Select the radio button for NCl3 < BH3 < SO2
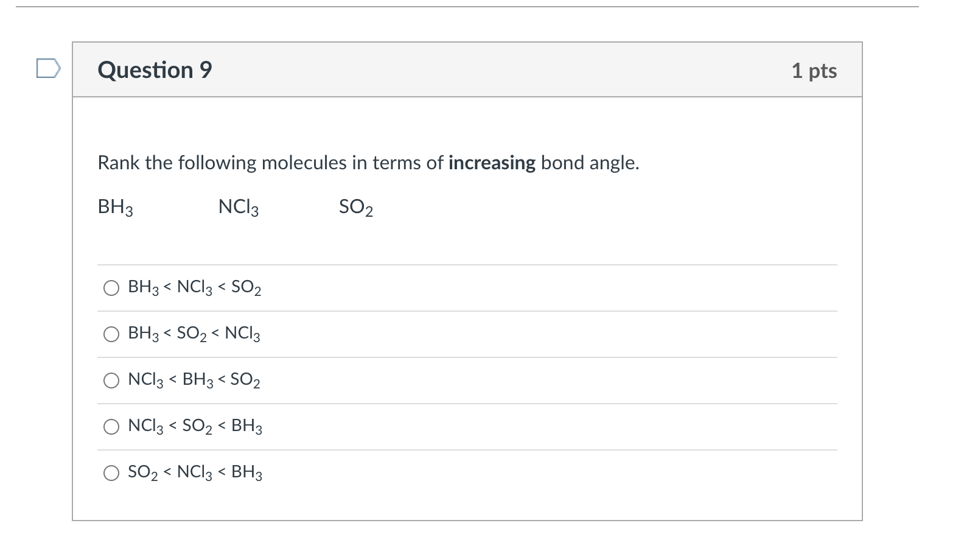Viewport: 964px width, 537px height. tap(111, 381)
